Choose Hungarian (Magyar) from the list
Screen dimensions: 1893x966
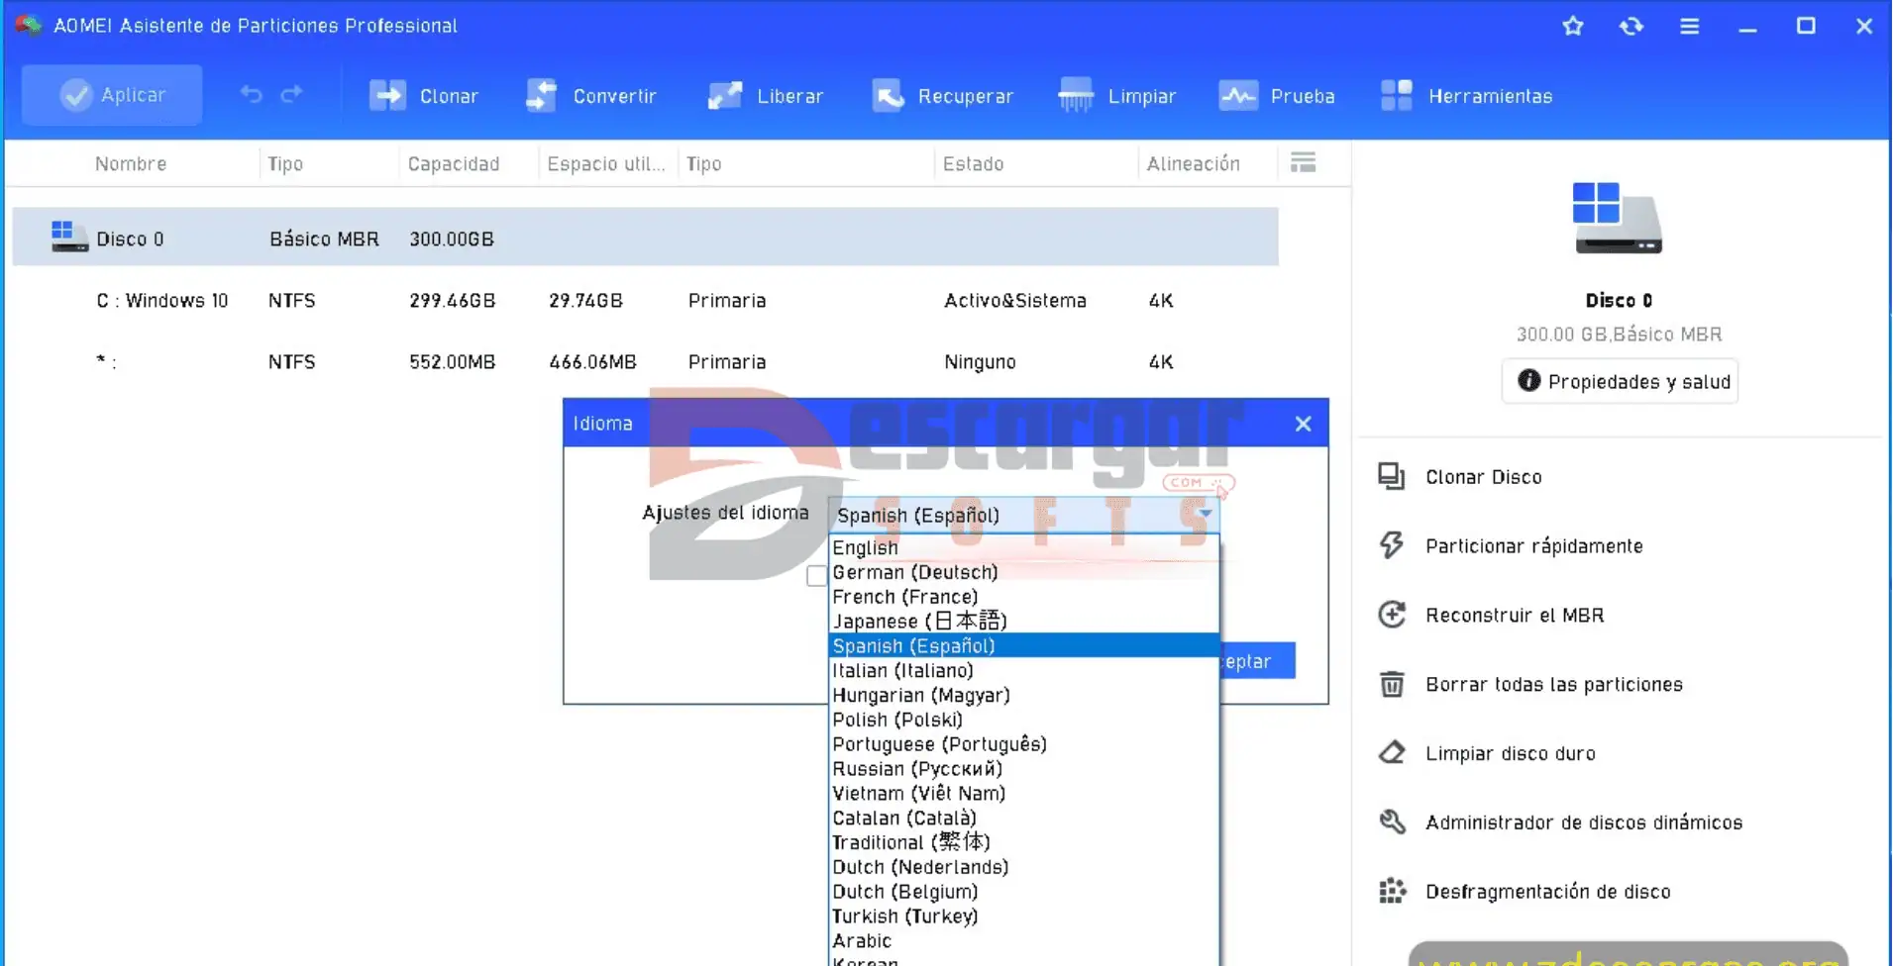(1023, 695)
